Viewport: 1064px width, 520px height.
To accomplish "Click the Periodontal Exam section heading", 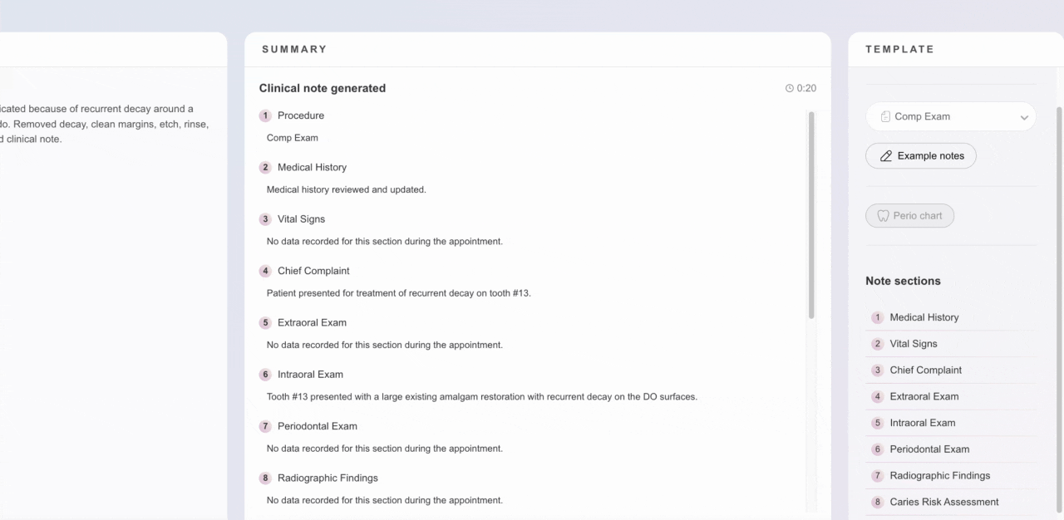I will (318, 426).
